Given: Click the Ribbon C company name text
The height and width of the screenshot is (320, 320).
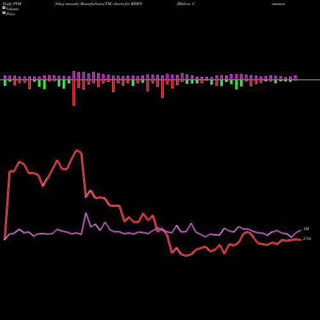Looking at the screenshot, I should click(x=186, y=4).
